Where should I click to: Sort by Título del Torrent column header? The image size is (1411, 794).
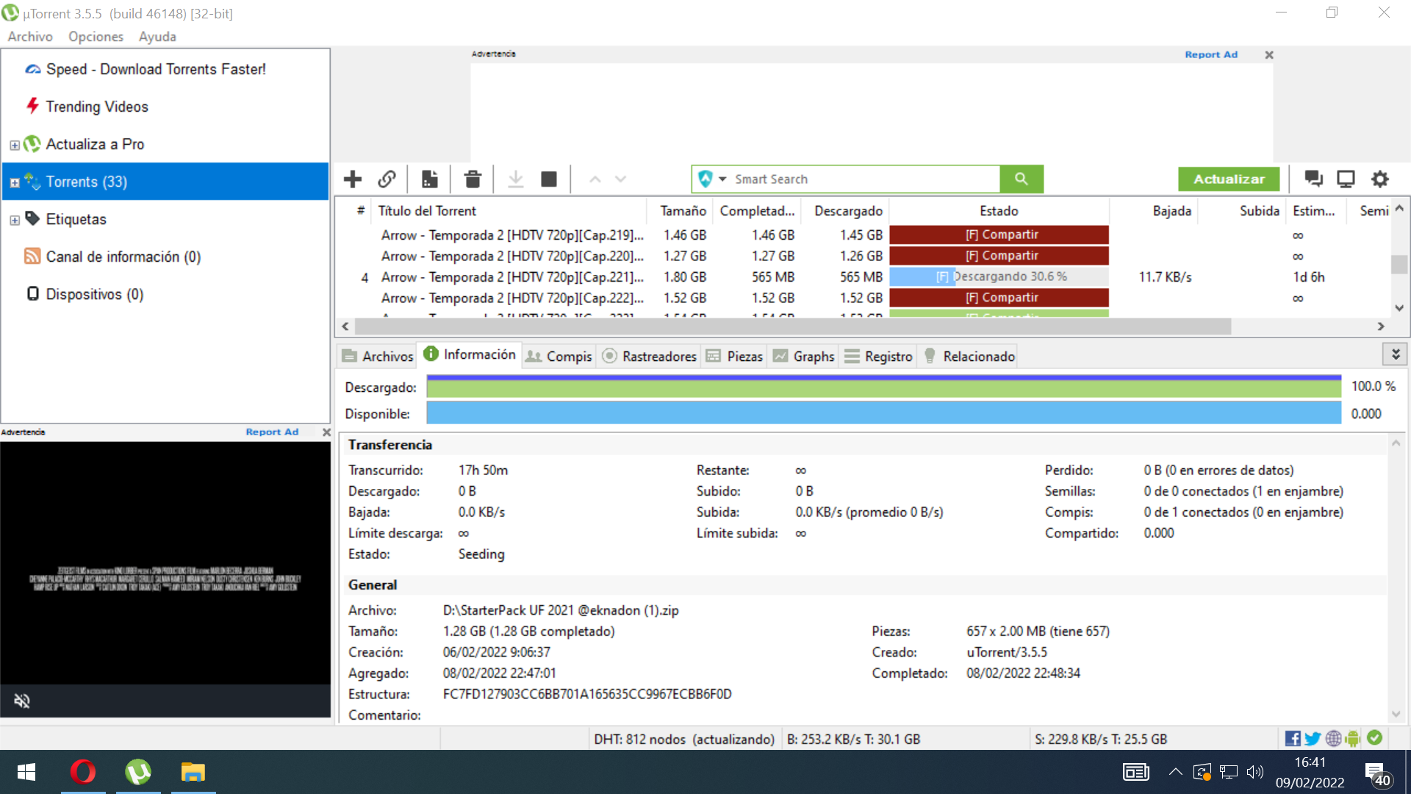(509, 211)
